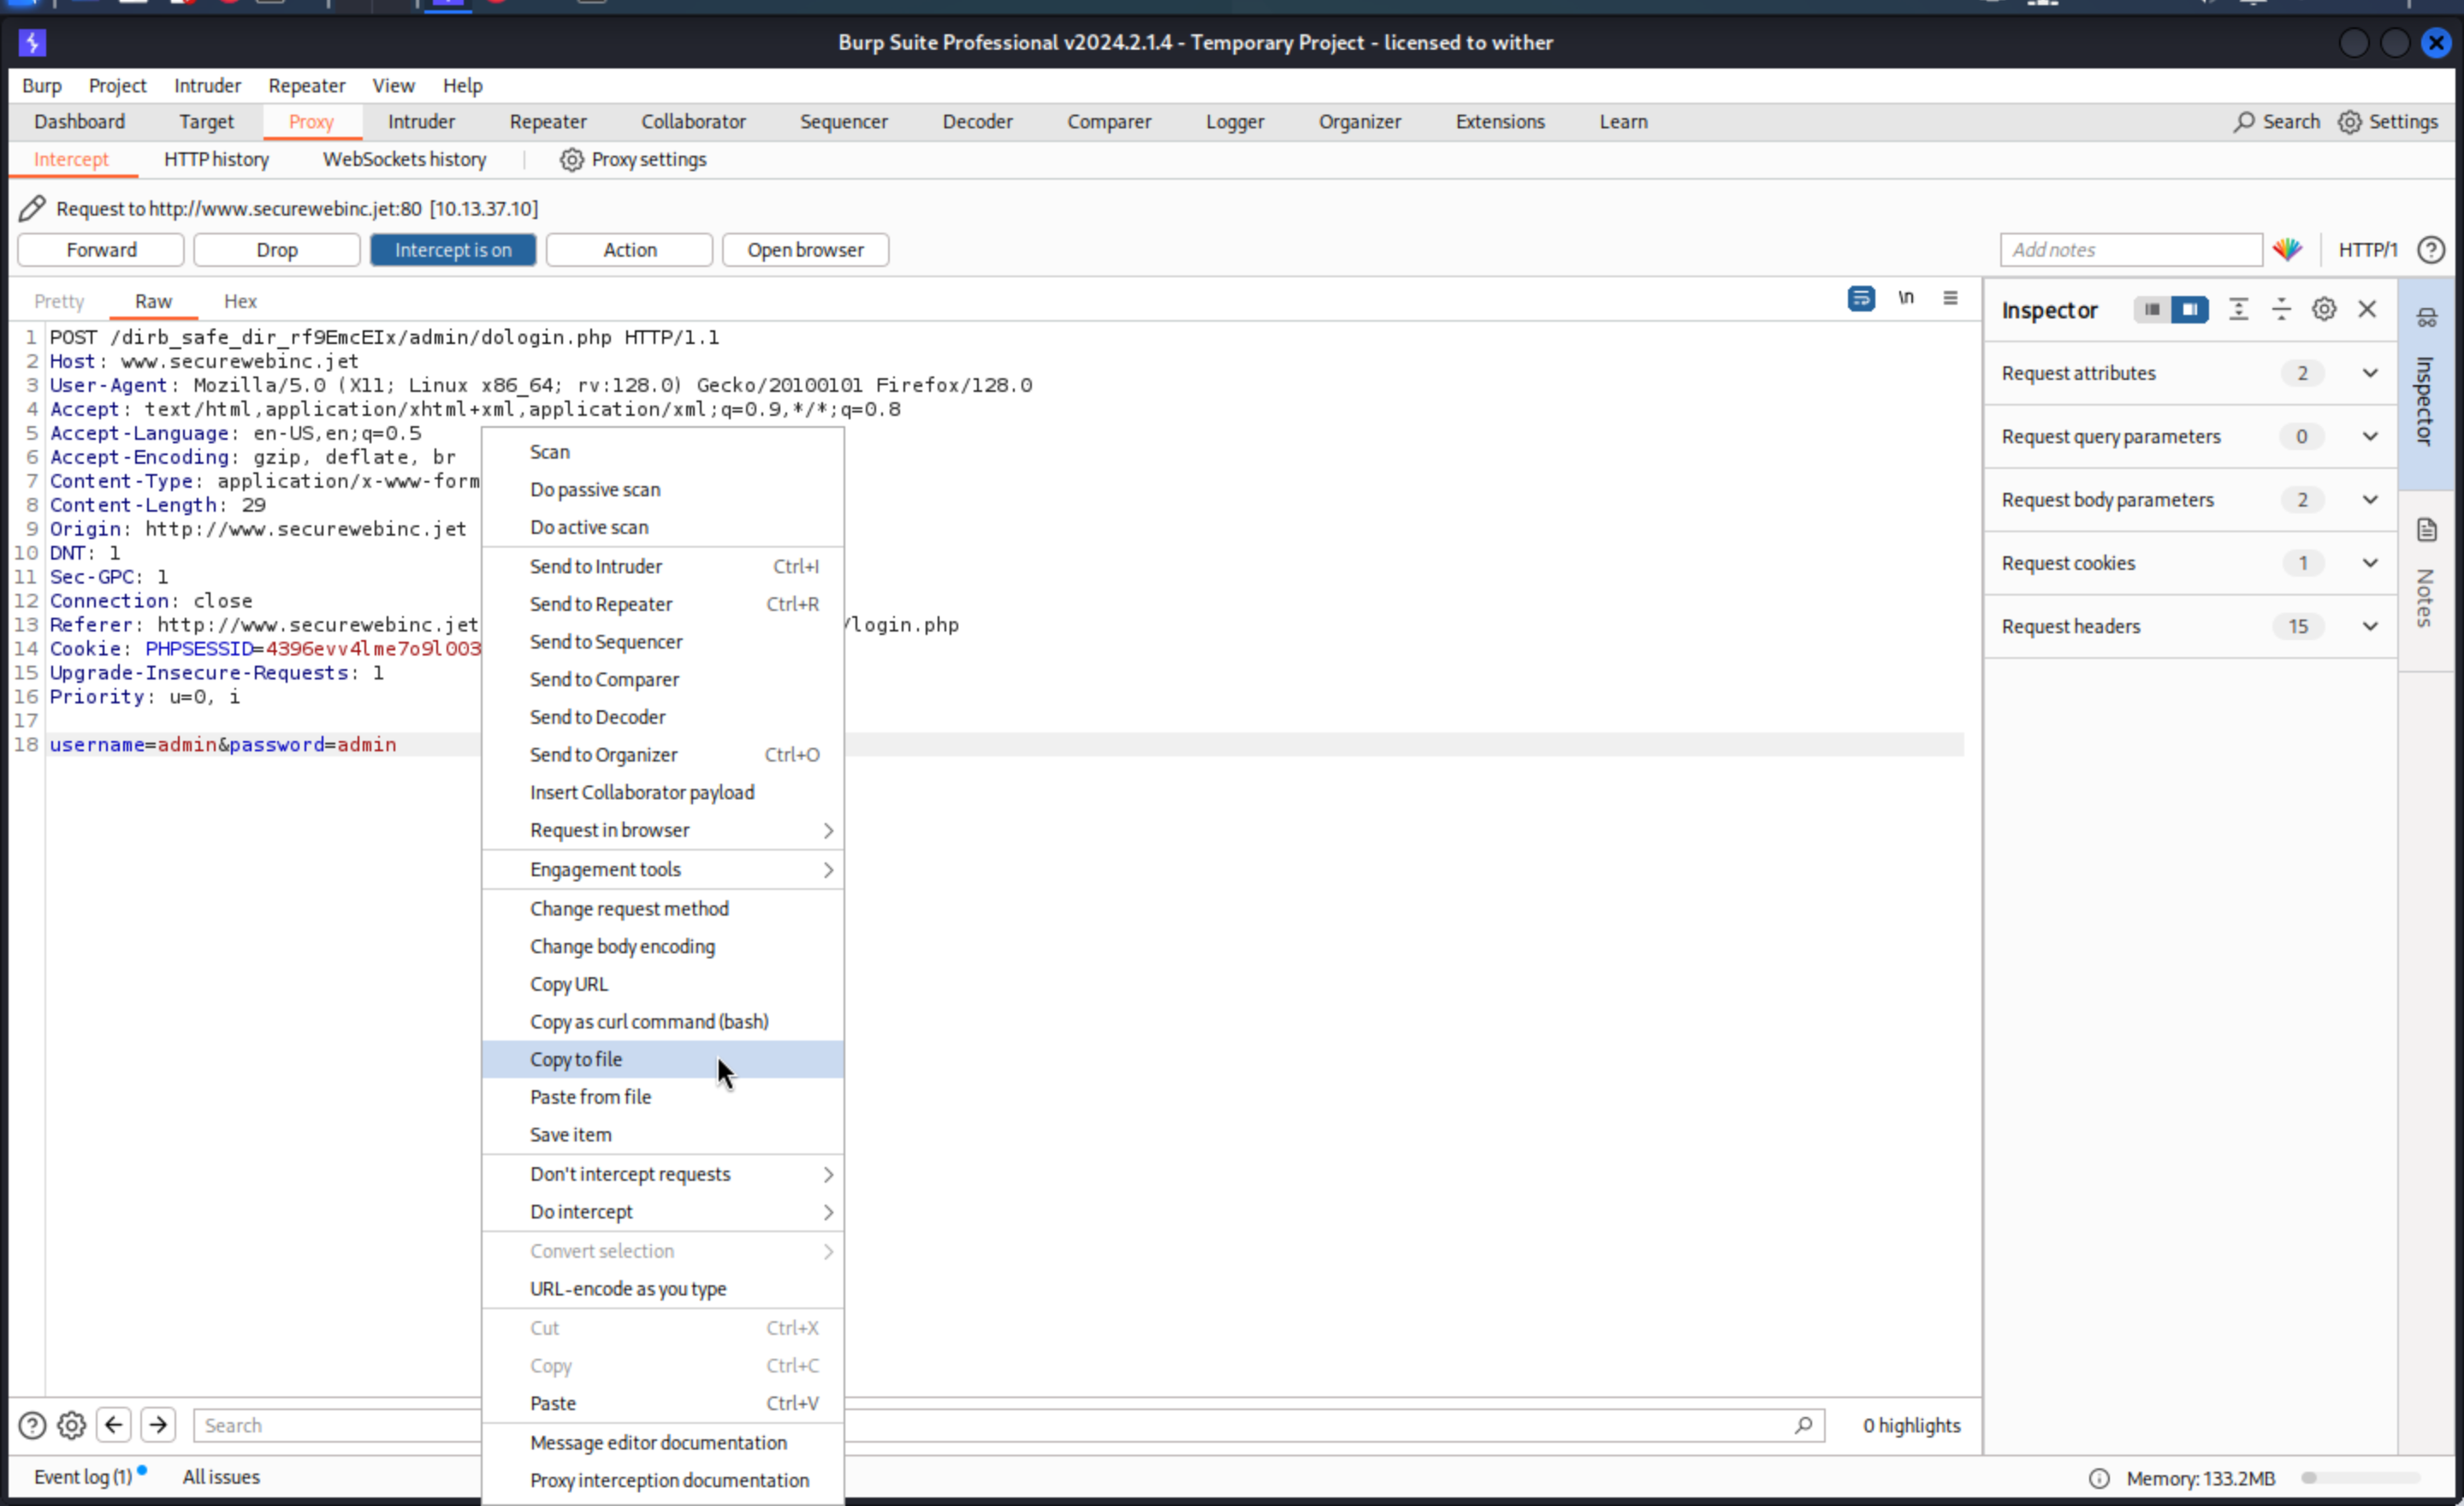Open Engagement tools submenu
This screenshot has width=2464, height=1506.
pos(663,870)
